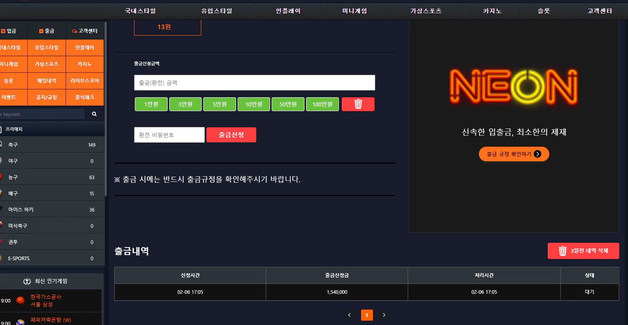This screenshot has height=325, width=628.
Task: Add 3만원 to withdrawal amount
Action: 185,104
